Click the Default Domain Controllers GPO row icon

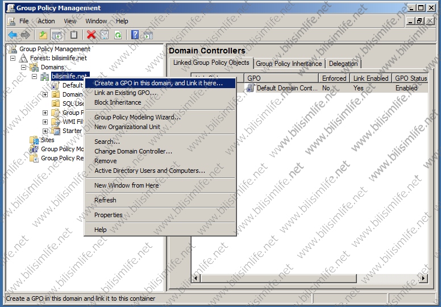[x=250, y=88]
